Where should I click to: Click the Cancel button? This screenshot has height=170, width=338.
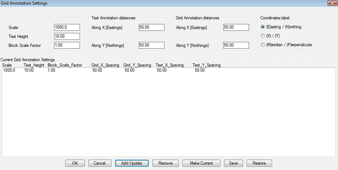point(99,163)
